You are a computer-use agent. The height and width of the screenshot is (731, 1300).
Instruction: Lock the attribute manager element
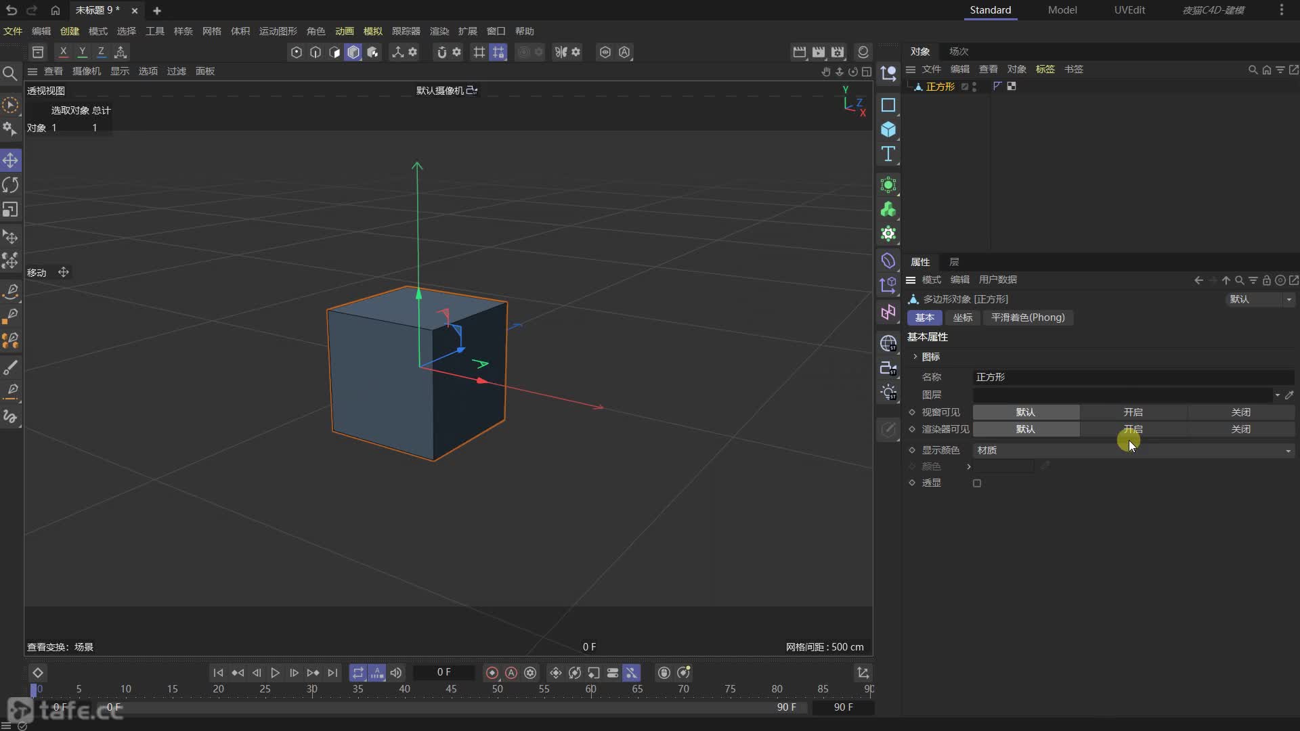(1267, 280)
